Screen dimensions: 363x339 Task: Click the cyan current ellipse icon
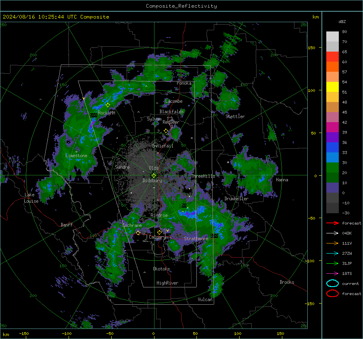[x=332, y=283]
